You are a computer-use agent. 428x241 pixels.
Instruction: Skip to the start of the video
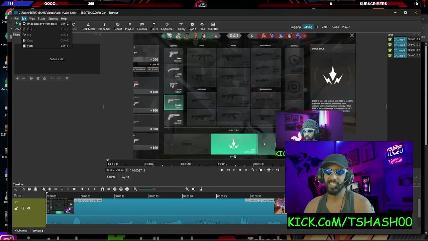[x=222, y=170]
